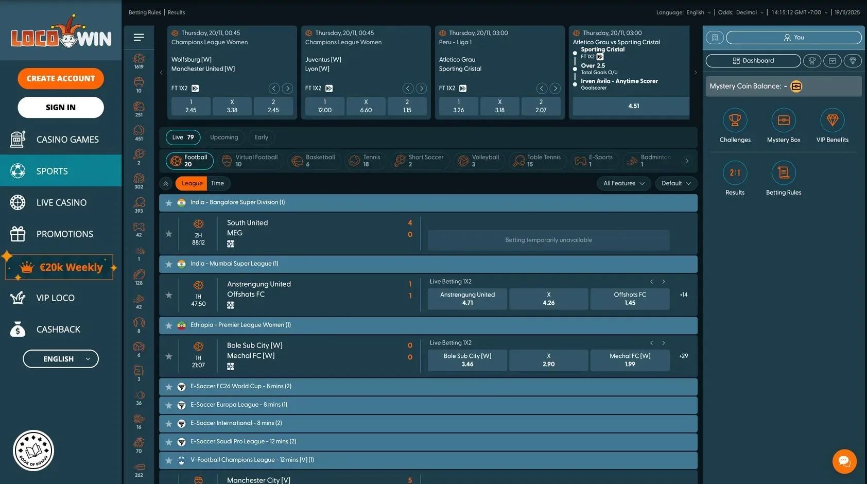Switch sorting to Time

tap(217, 183)
